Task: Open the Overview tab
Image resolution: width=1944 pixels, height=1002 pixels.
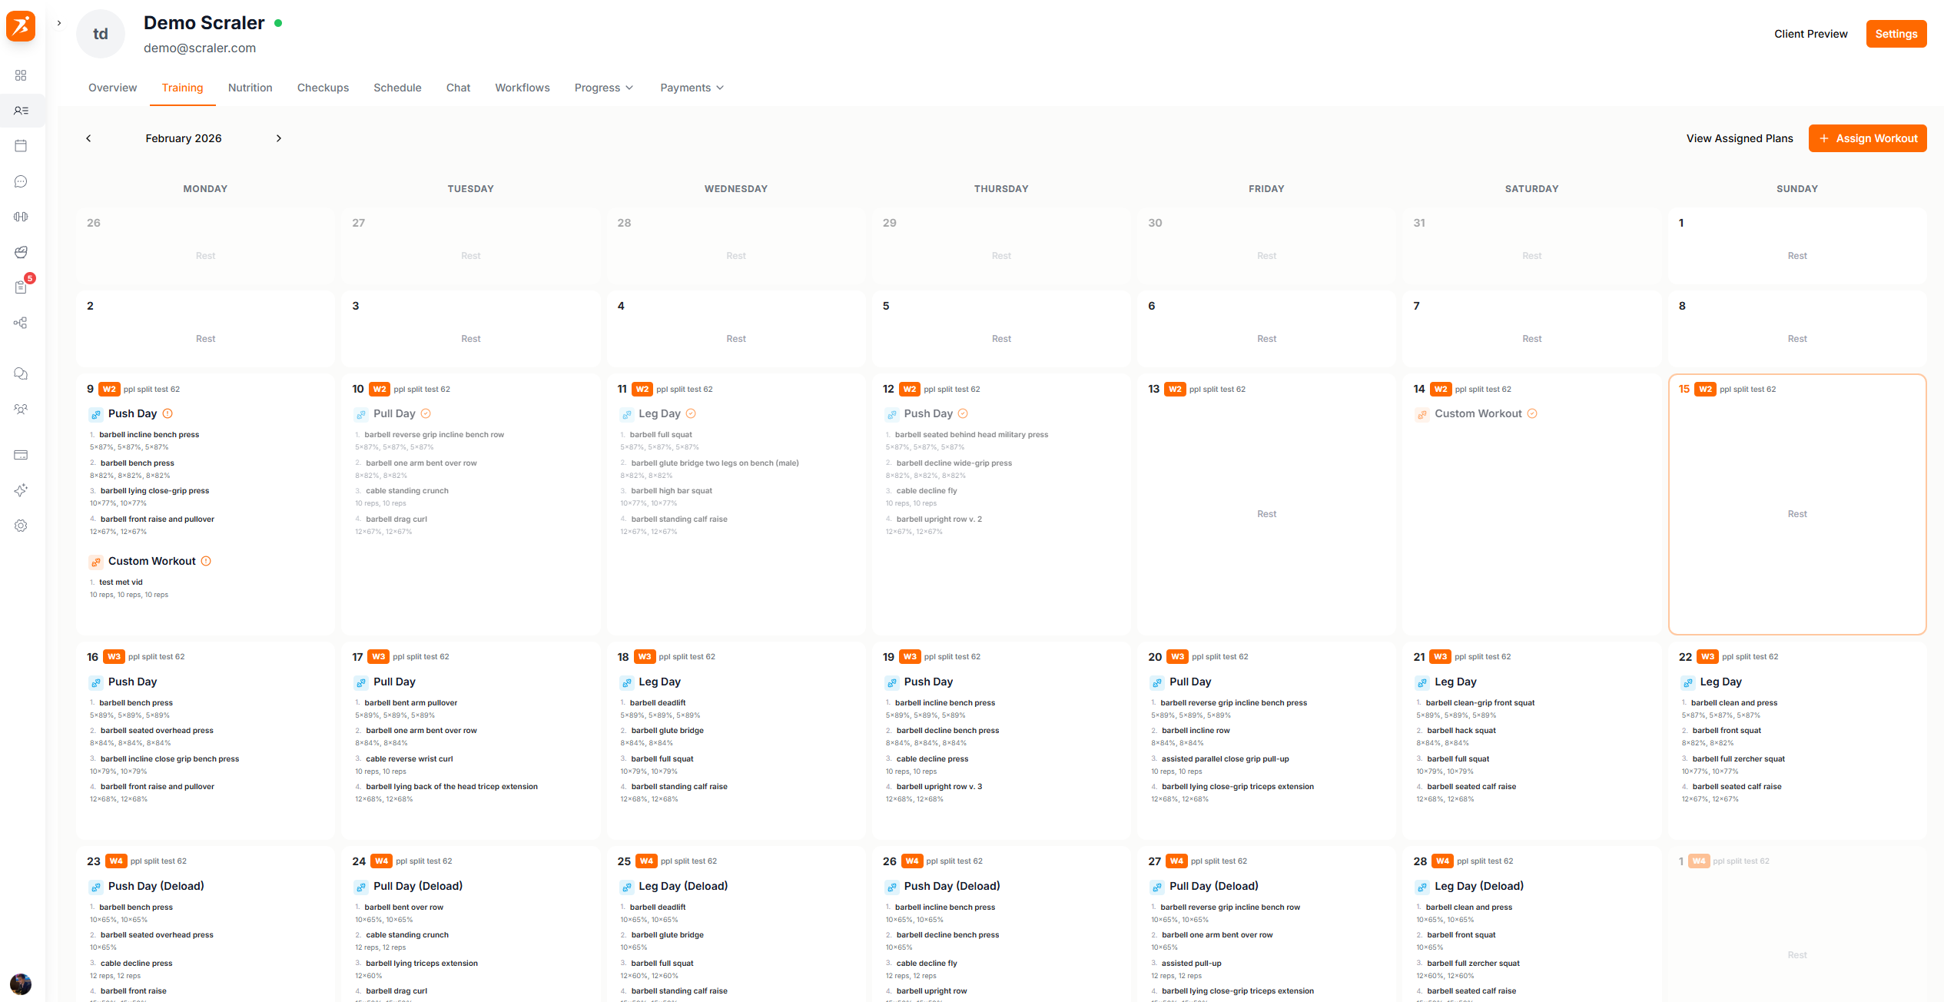Action: [x=112, y=88]
